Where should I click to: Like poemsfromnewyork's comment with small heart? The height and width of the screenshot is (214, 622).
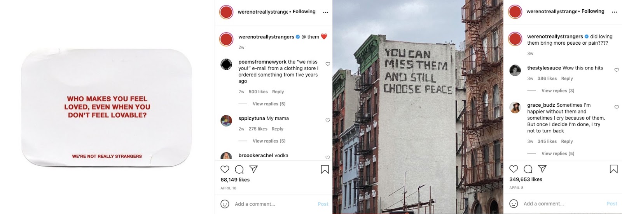tap(328, 64)
